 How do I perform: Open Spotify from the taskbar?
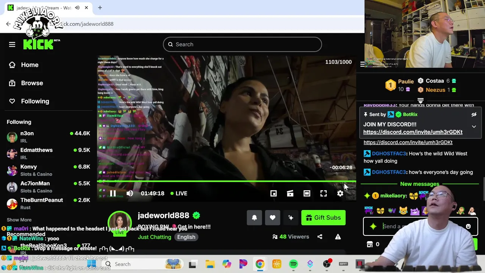293,264
